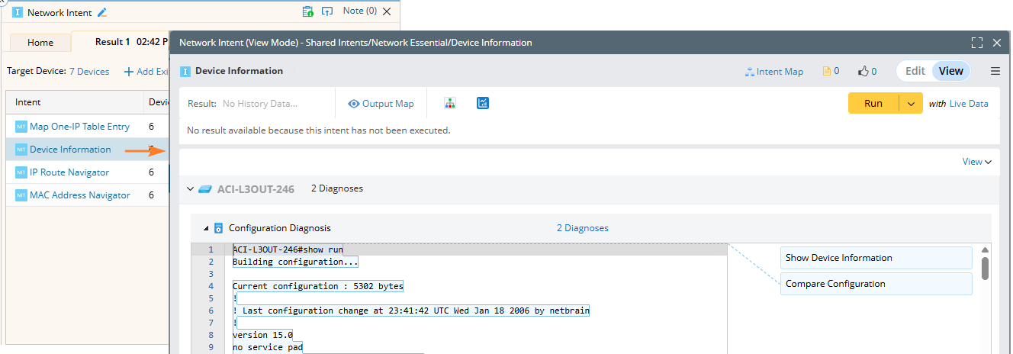Click the pencil icon beside Network Intent
The height and width of the screenshot is (354, 1013).
[102, 12]
